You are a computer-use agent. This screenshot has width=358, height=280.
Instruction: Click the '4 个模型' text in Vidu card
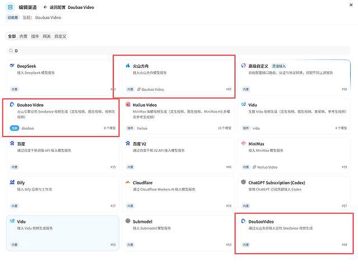[x=341, y=128]
